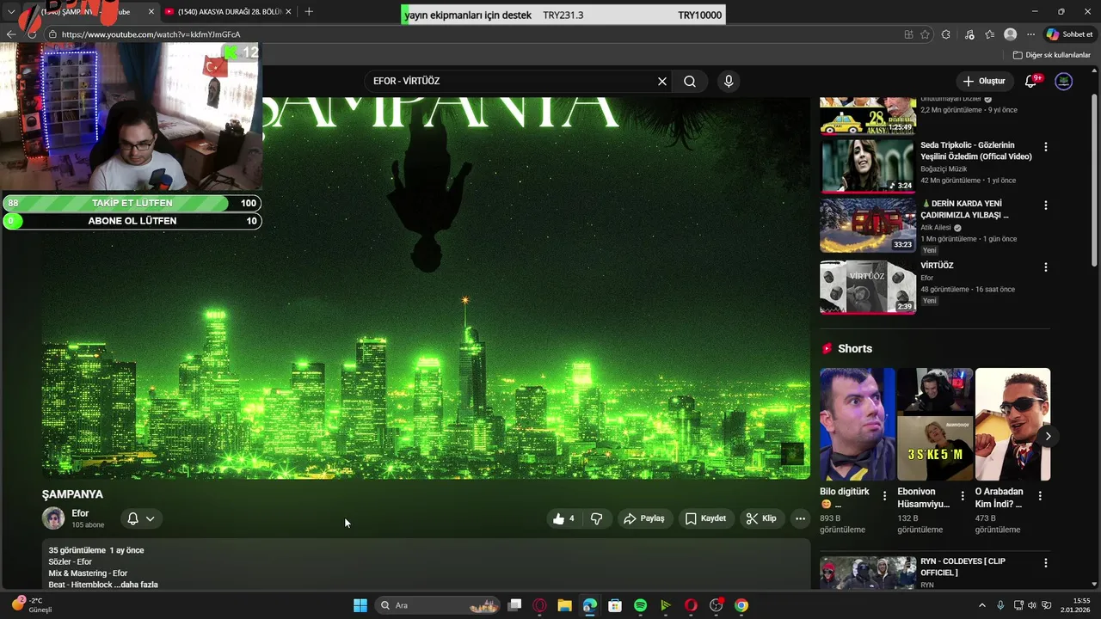Open the taskbar volume speaker icon

(1032, 605)
